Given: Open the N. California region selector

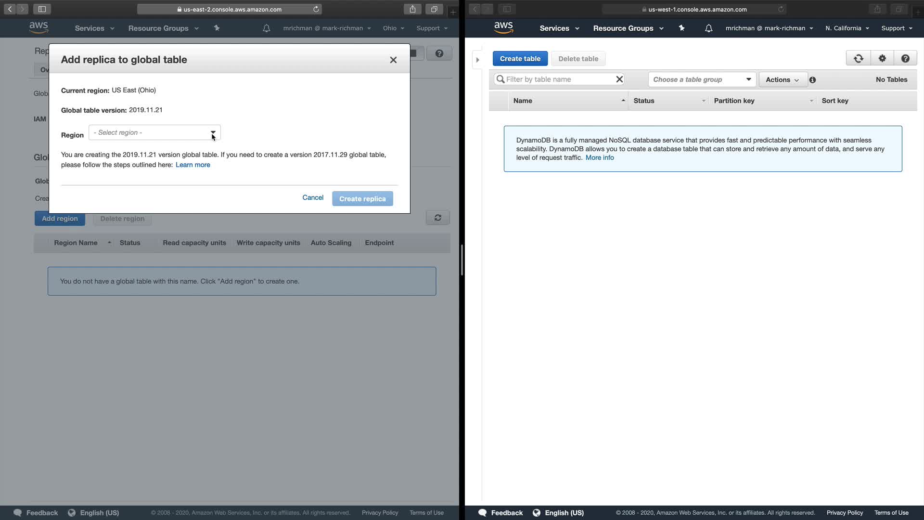Looking at the screenshot, I should [x=847, y=28].
